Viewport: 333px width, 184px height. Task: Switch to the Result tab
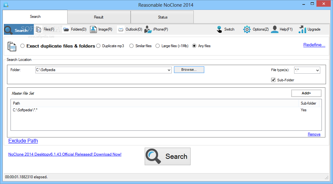99,17
